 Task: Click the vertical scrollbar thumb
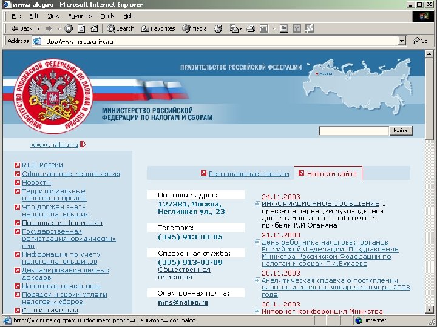(x=429, y=99)
